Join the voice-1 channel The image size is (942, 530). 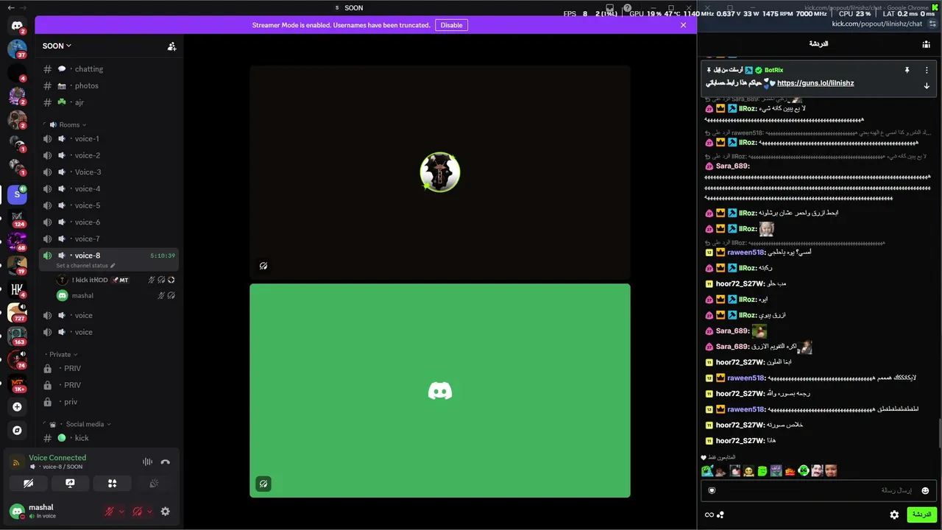click(109, 139)
